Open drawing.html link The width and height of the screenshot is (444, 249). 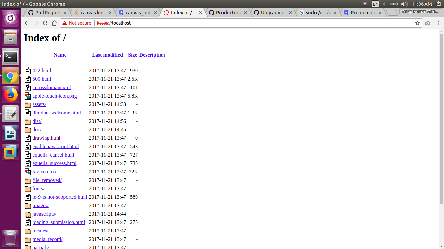46,138
